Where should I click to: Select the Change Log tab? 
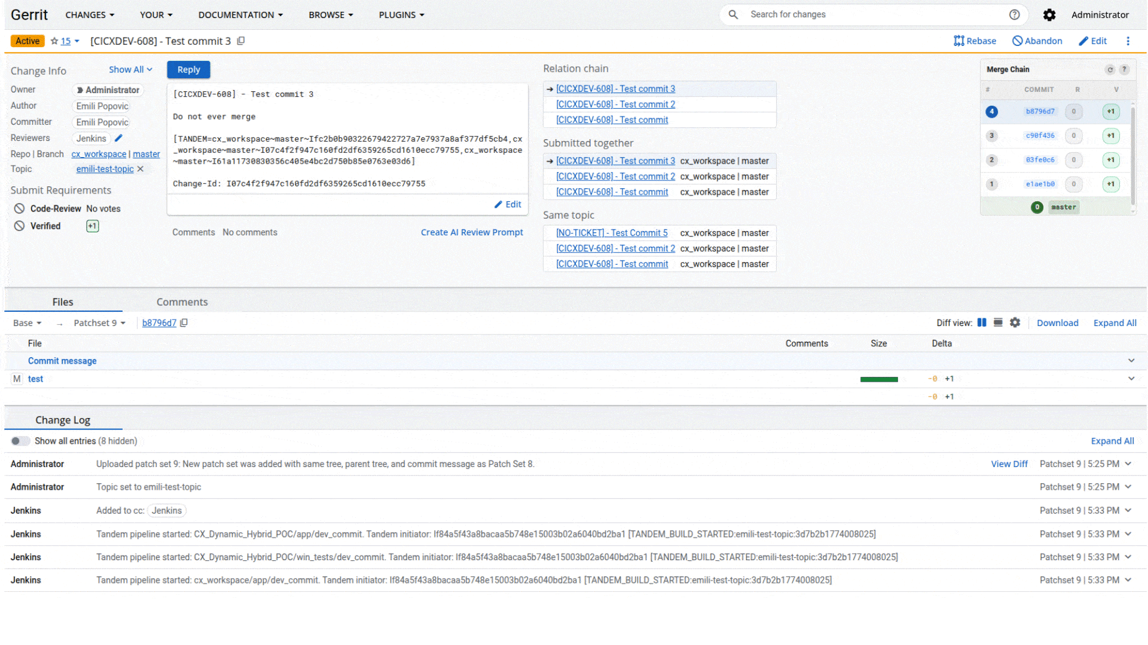click(x=63, y=420)
